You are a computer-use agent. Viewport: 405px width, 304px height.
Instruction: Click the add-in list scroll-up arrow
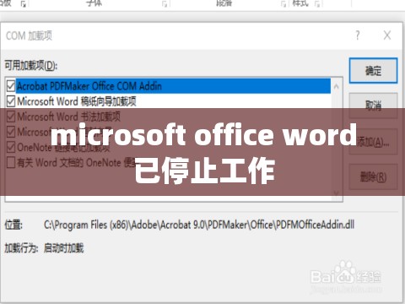pyautogui.click(x=336, y=86)
